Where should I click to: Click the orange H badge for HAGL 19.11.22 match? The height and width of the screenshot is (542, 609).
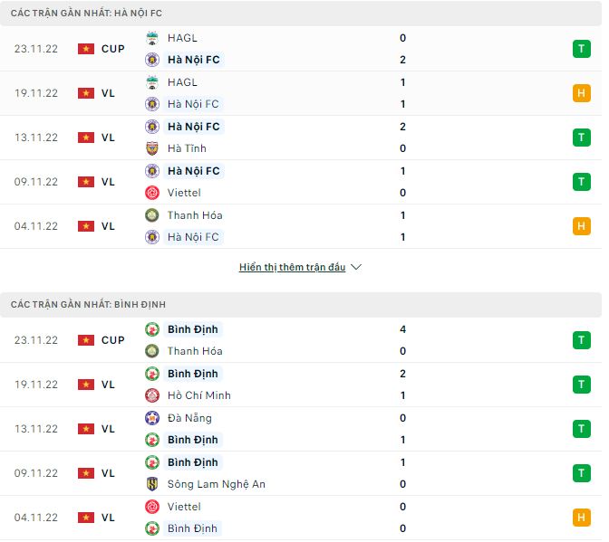click(x=580, y=93)
